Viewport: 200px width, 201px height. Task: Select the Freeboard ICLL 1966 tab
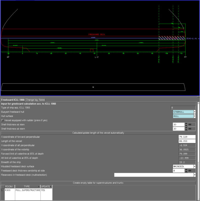(x=13, y=100)
